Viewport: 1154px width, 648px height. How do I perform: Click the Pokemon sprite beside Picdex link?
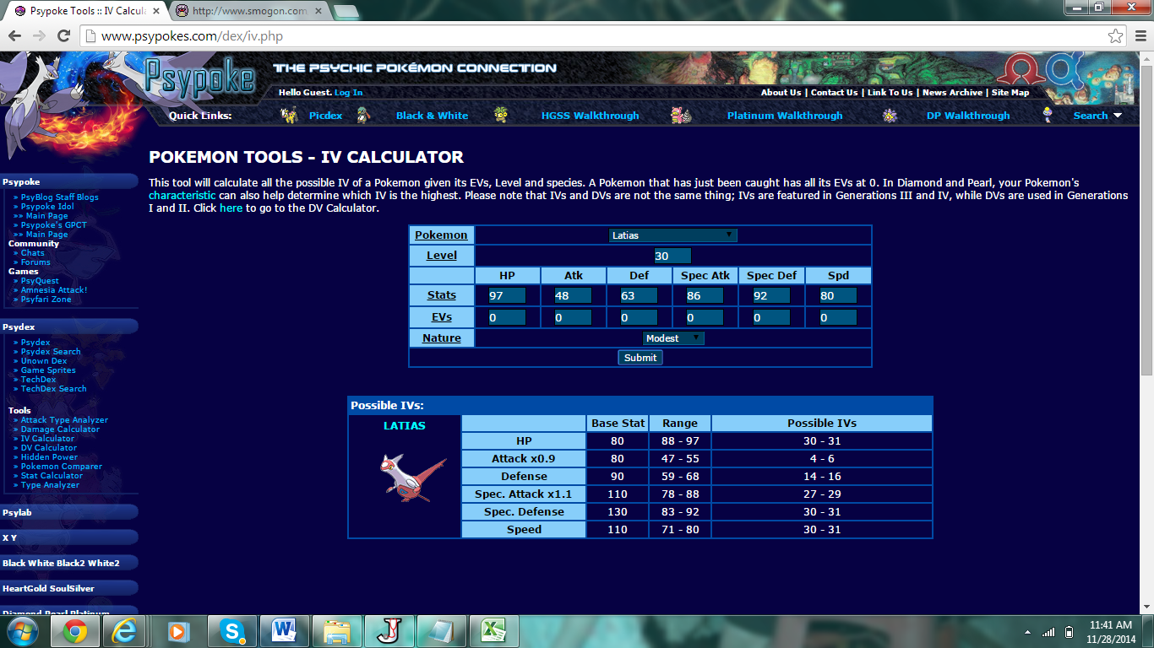(289, 116)
